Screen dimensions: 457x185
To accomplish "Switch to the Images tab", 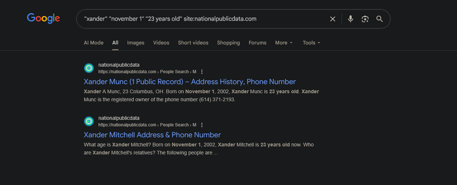I will tap(136, 43).
